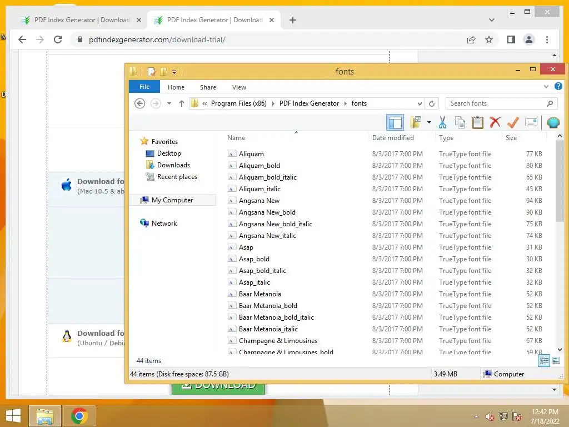Click the Cut scissors icon
The image size is (569, 427).
click(442, 122)
